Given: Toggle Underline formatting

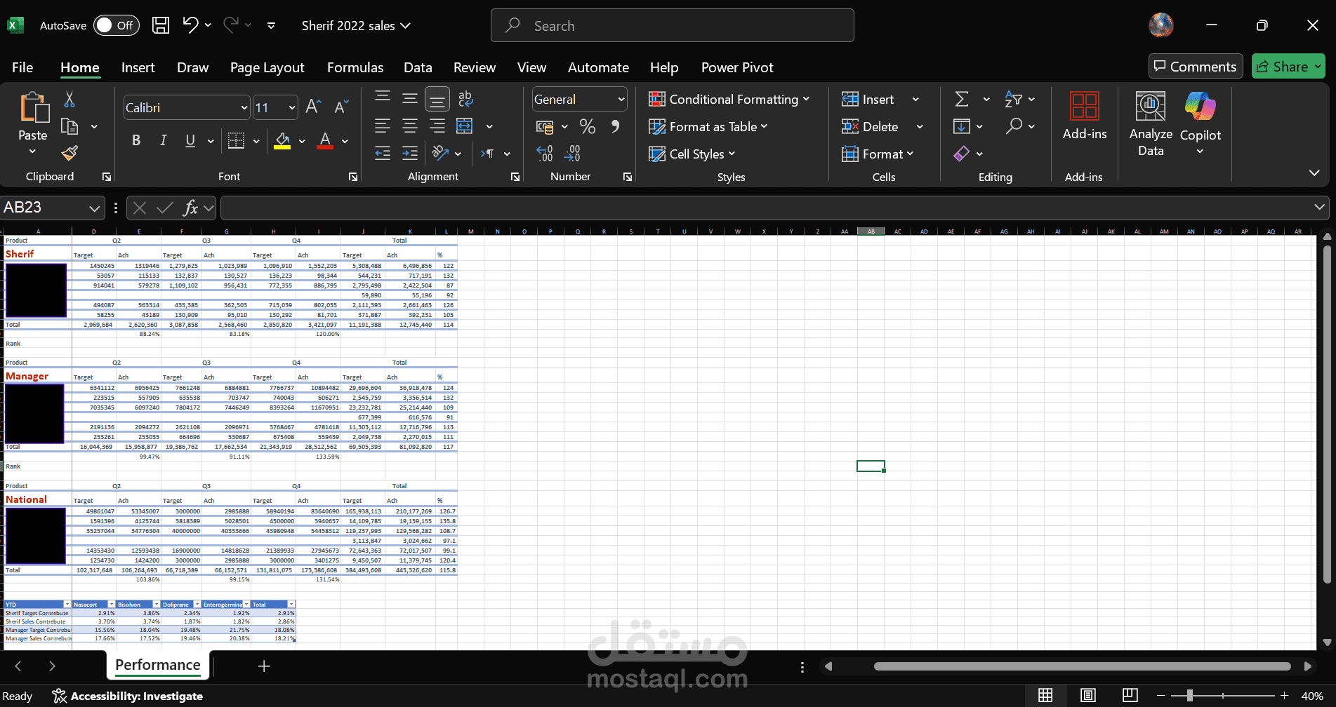Looking at the screenshot, I should [190, 140].
